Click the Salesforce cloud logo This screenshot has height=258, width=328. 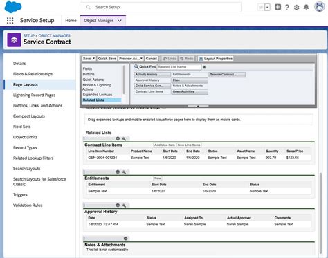tap(13, 7)
